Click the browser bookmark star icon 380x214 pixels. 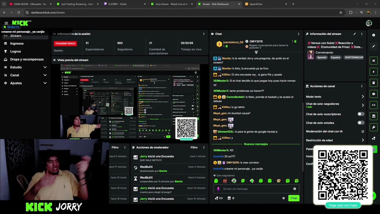click(341, 12)
